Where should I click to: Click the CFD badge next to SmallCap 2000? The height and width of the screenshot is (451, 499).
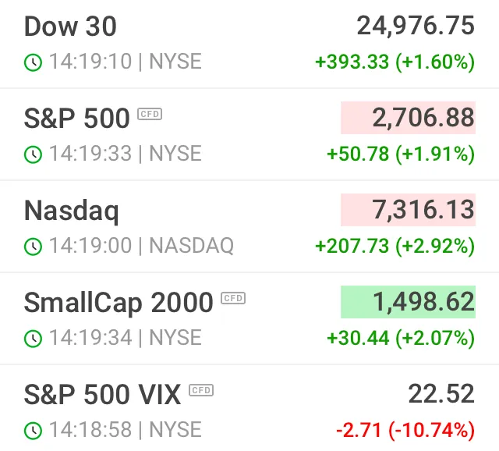click(233, 298)
